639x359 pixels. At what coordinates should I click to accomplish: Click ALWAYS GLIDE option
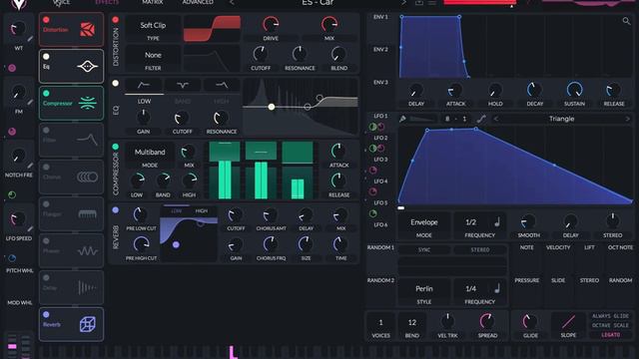[x=610, y=316]
